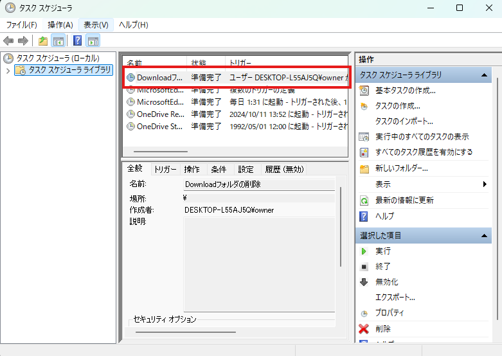Switch to the トリガー tab

(x=165, y=170)
